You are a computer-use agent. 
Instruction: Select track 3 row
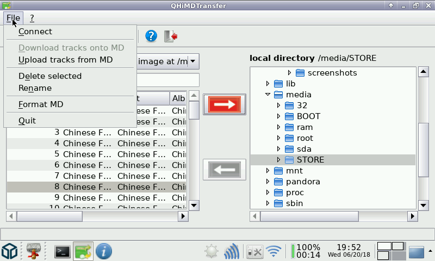(97, 133)
